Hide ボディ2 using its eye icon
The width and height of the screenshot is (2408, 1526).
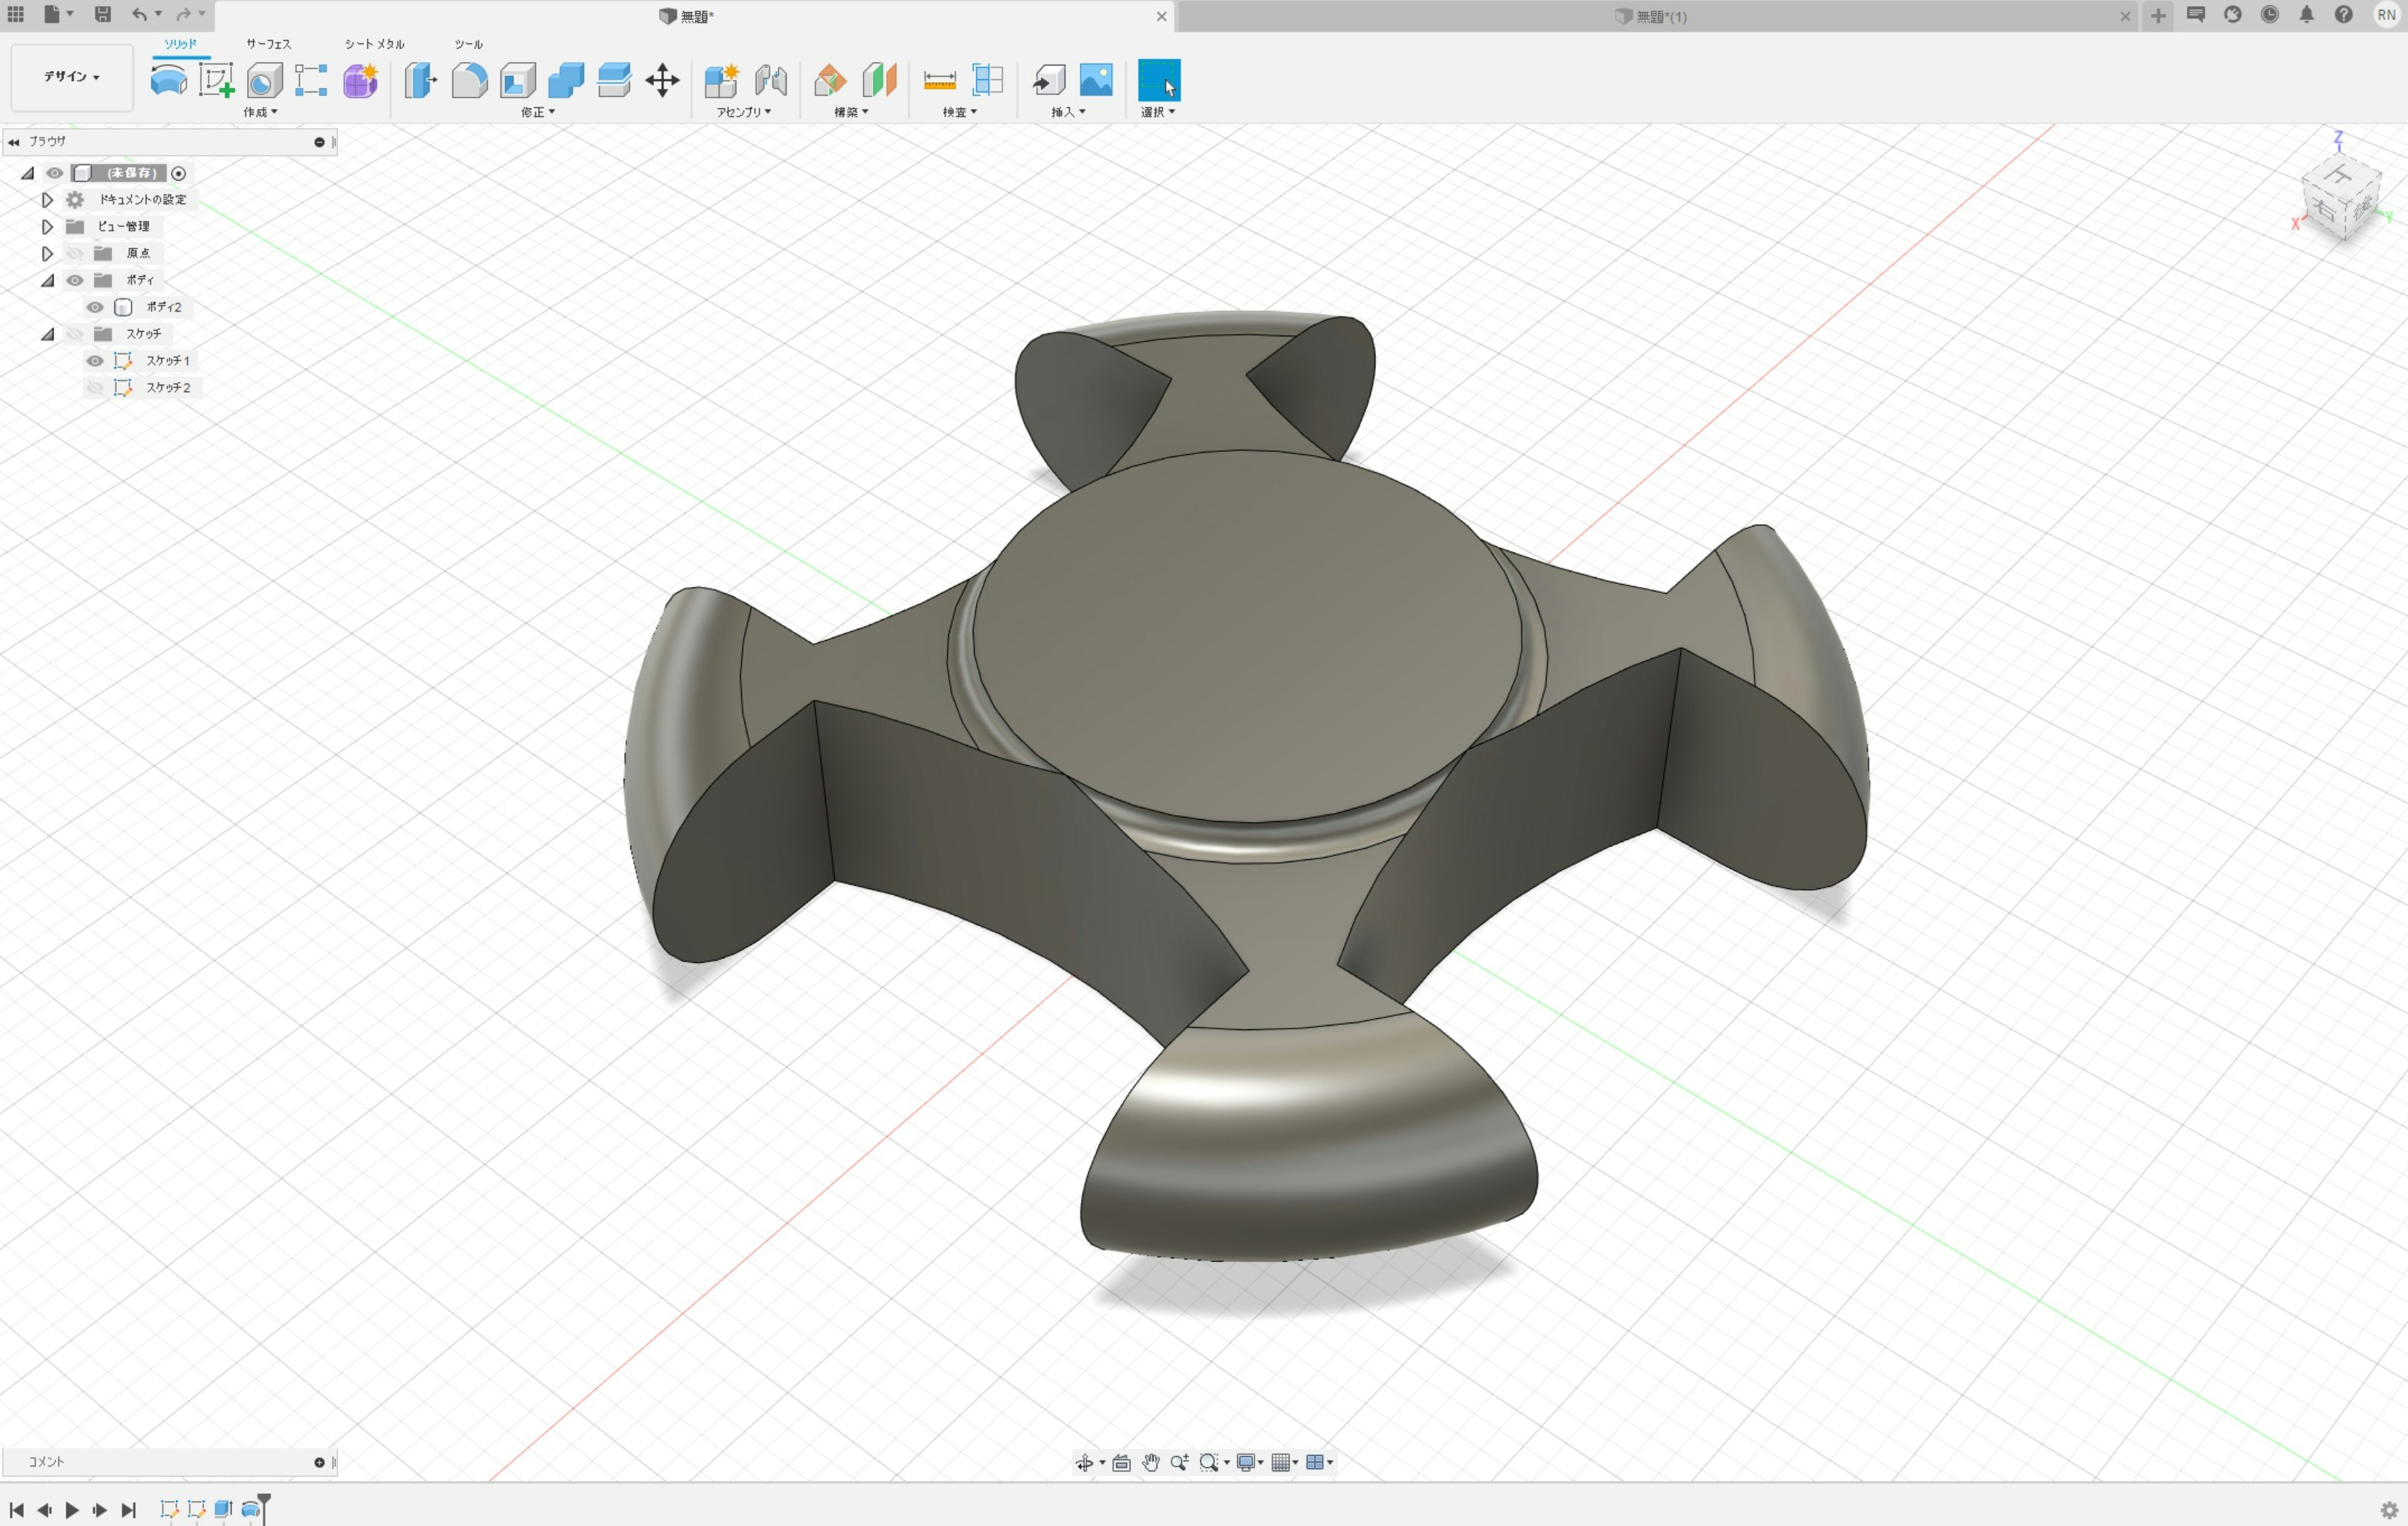(95, 307)
